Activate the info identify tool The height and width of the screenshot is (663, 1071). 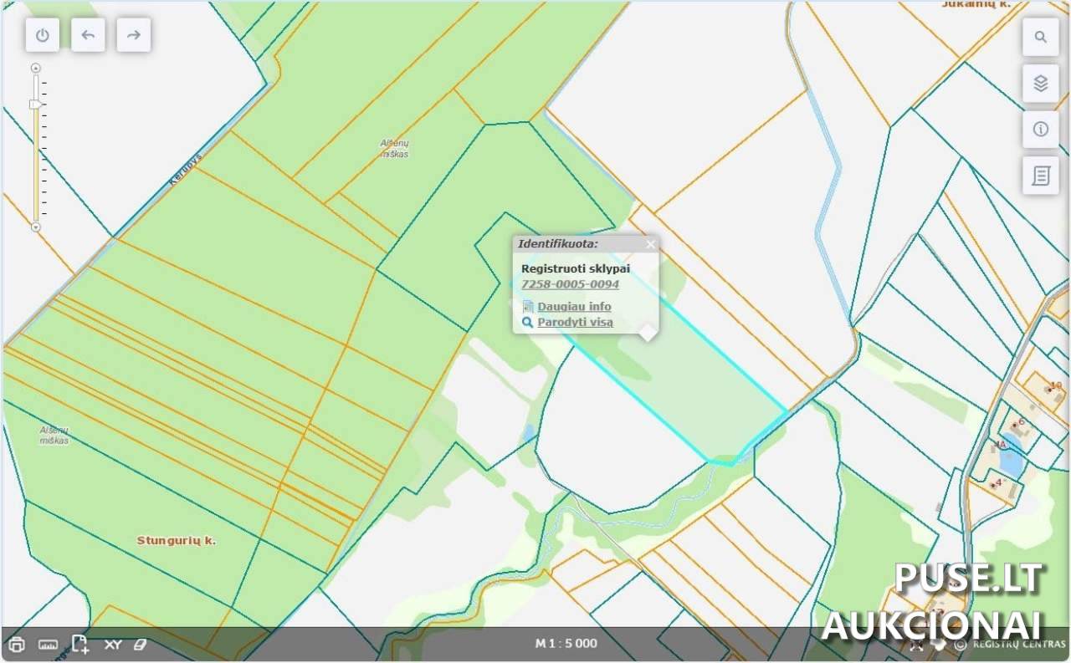(x=1041, y=130)
